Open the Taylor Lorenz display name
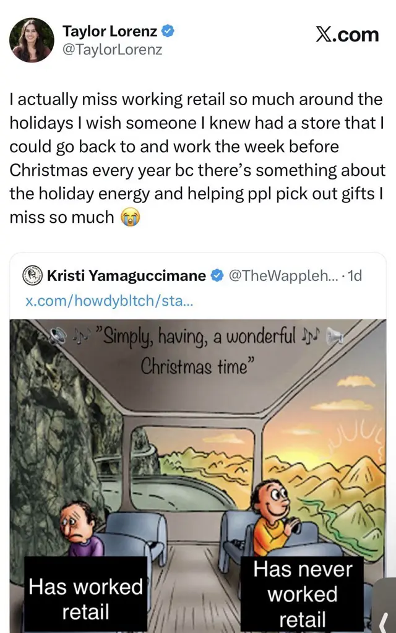396x633 pixels. point(110,31)
